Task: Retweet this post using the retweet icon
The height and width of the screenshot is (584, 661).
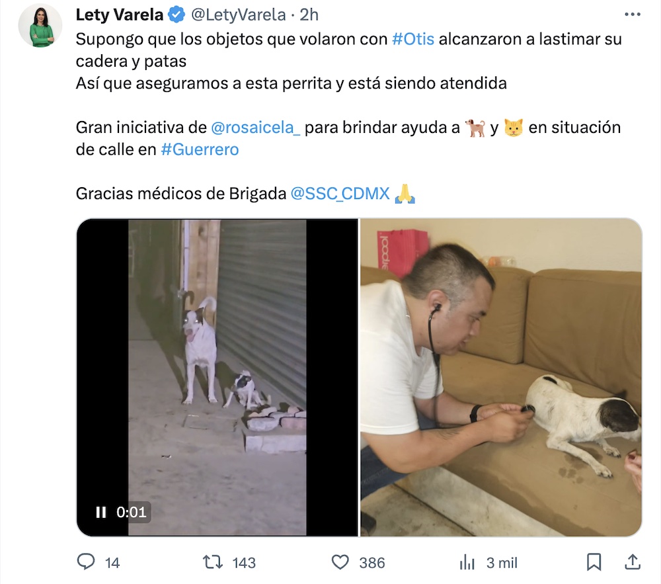Action: pyautogui.click(x=212, y=562)
